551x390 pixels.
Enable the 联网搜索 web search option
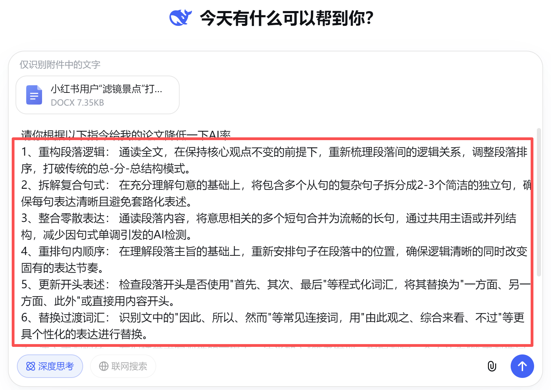123,366
